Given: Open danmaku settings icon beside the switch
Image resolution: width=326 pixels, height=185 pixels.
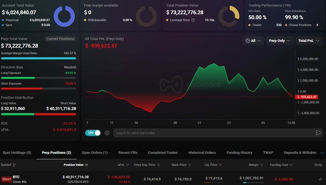Looking at the screenshot, I should (107, 133).
